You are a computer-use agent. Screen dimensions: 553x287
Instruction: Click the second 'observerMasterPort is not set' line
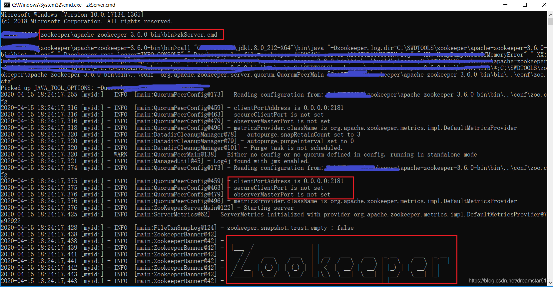282,194
